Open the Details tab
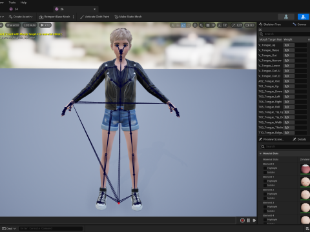Image resolution: width=310 pixels, height=232 pixels. point(300,139)
